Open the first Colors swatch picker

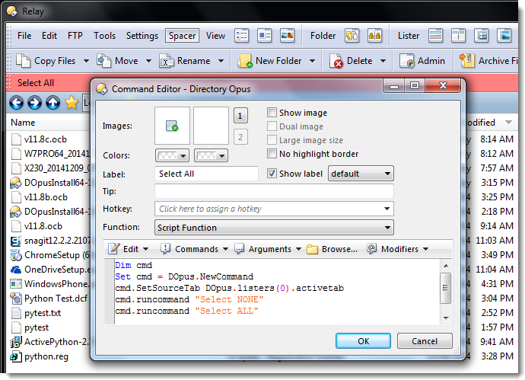[x=172, y=155]
